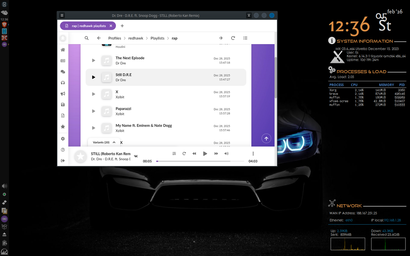Click the star album art in player bar
Viewport: 410px width, 256px height.
[x=81, y=156]
